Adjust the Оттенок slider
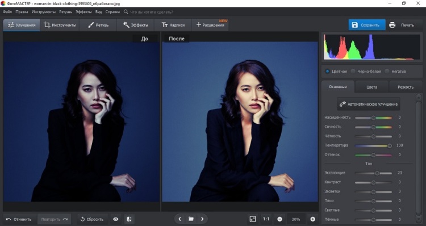The height and width of the screenshot is (226, 426). 373,155
